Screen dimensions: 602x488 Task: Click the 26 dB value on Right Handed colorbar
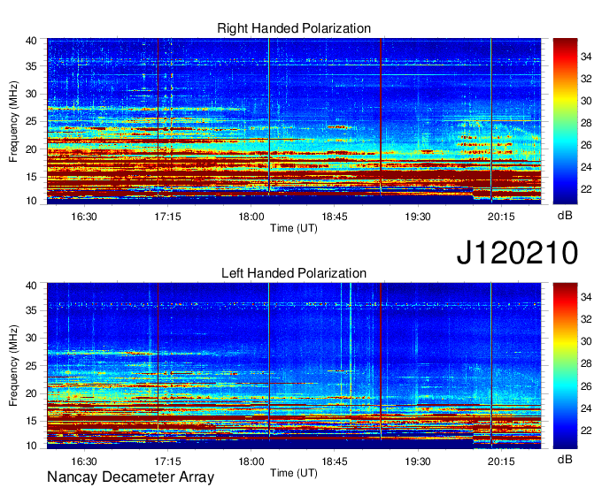(586, 145)
